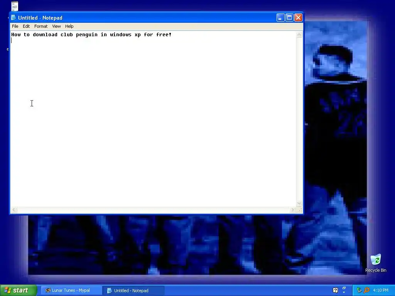Image resolution: width=395 pixels, height=296 pixels.
Task: Open the View menu
Action: 56,26
